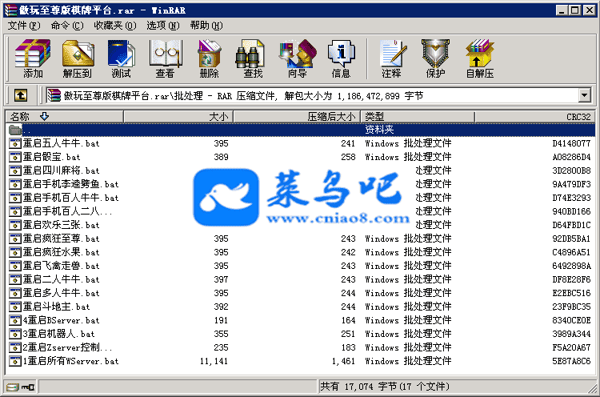This screenshot has height=397, width=600.
Task: Click the 保护 (Protect) toolbar icon
Action: coord(435,58)
